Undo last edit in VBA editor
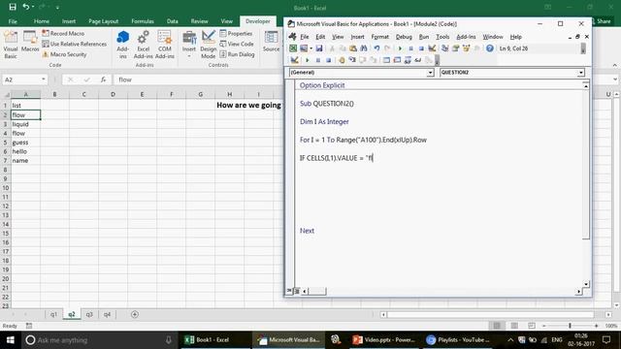The width and height of the screenshot is (621, 349). (x=376, y=48)
